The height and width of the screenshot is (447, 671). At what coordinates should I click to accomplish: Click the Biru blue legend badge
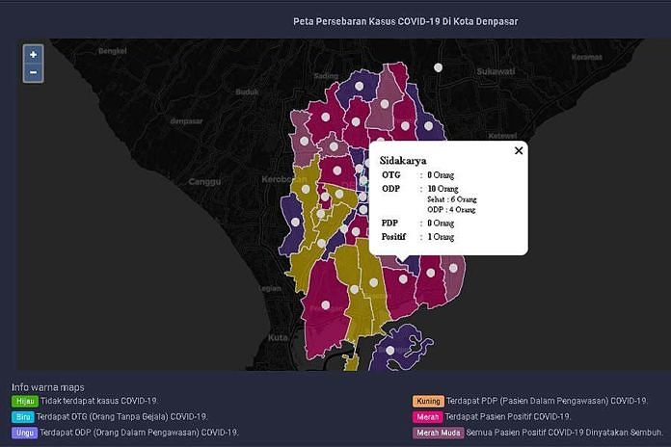click(x=23, y=417)
